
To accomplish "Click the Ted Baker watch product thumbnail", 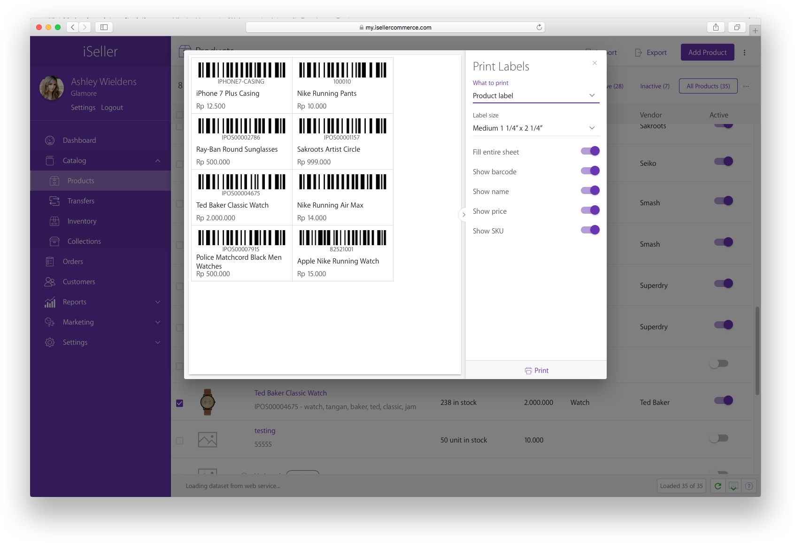I will click(x=208, y=402).
